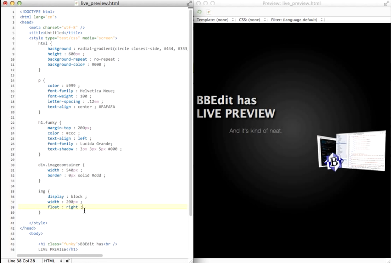Click the resize icon in the preview window corner

pyautogui.click(x=388, y=4)
